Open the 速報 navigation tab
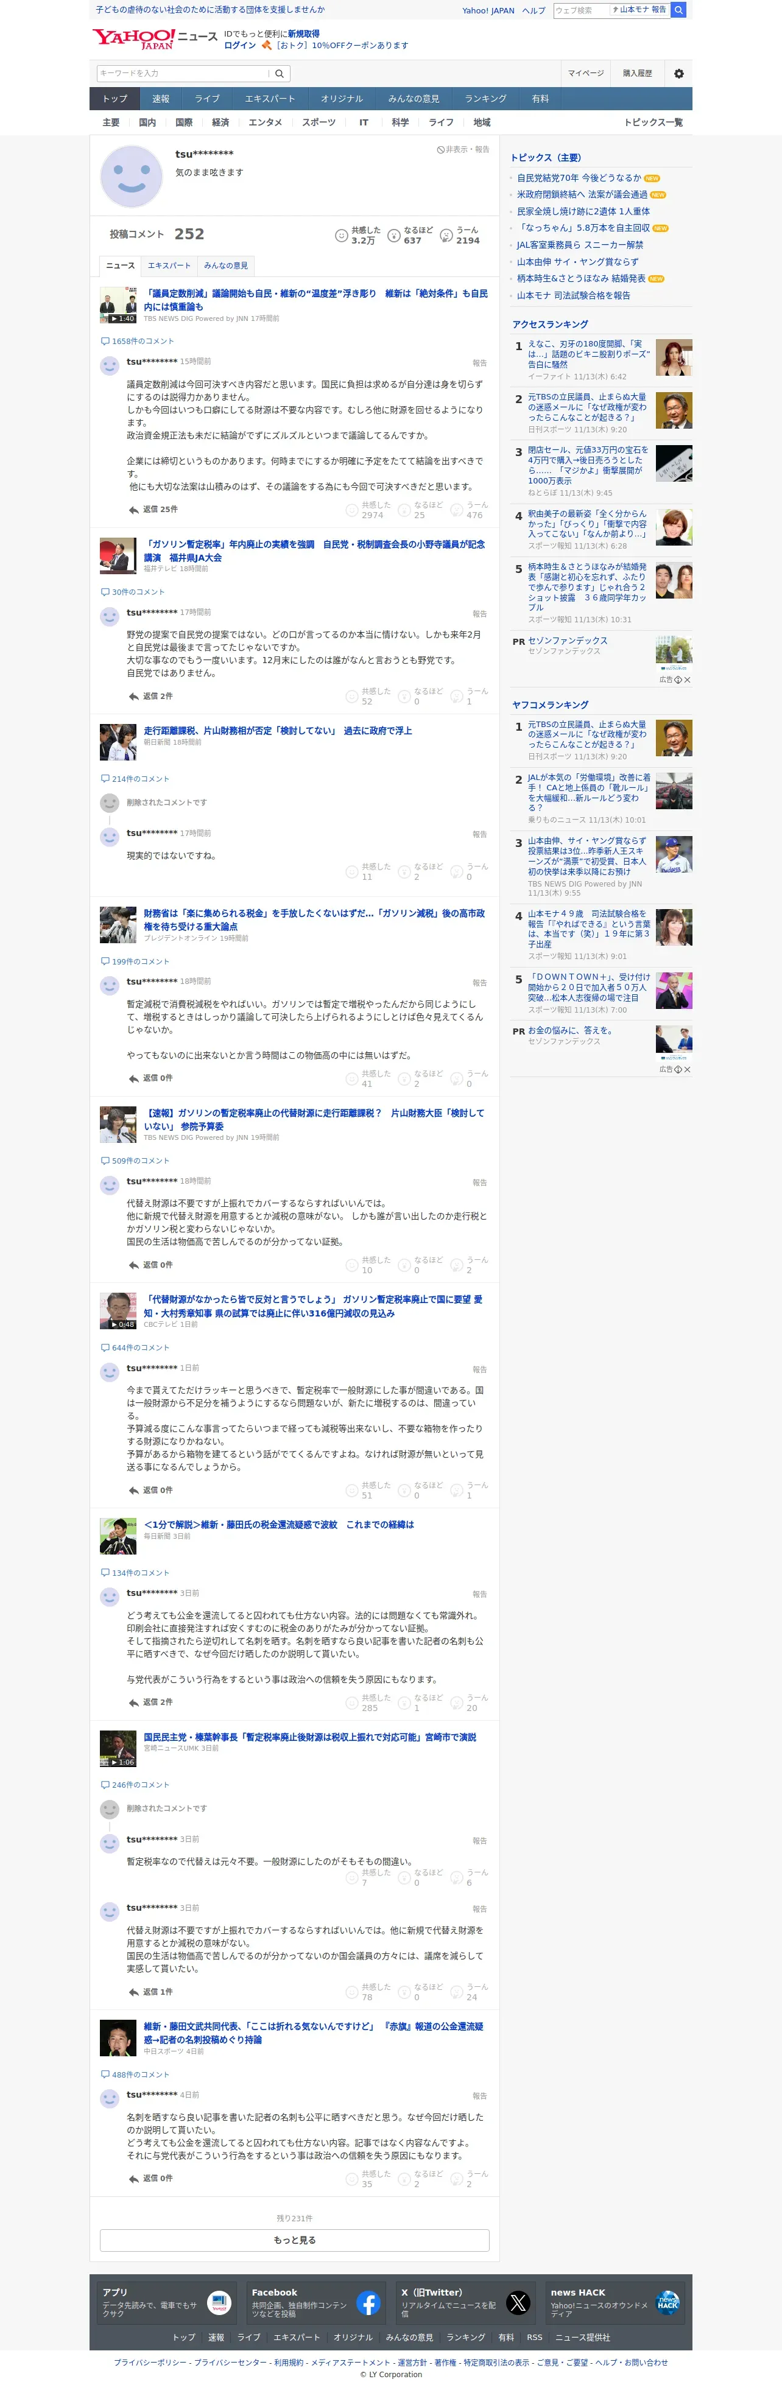The width and height of the screenshot is (782, 2393). [x=161, y=99]
